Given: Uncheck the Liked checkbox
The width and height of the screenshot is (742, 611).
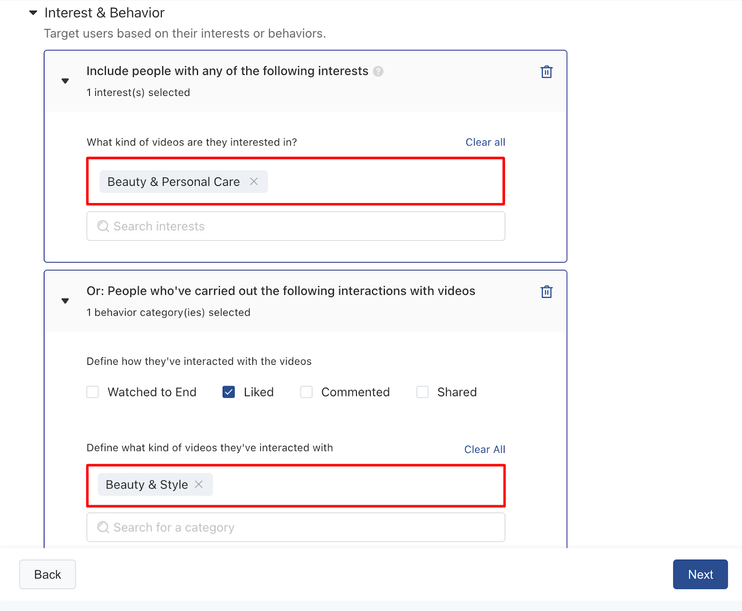Looking at the screenshot, I should [x=229, y=392].
